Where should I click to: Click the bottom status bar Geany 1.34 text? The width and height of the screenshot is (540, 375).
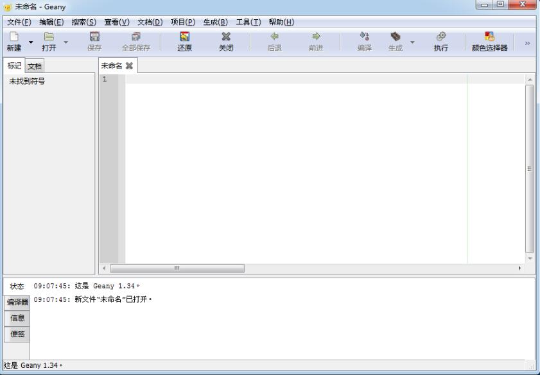click(33, 365)
